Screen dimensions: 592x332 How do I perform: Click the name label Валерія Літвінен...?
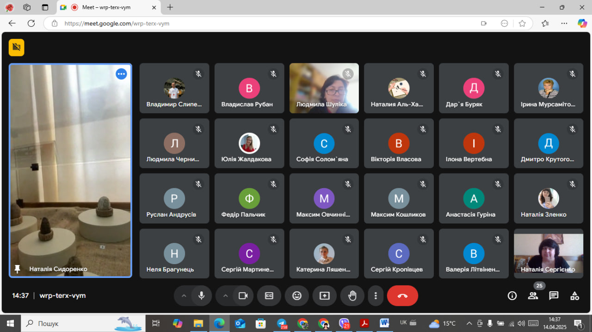[x=473, y=269]
